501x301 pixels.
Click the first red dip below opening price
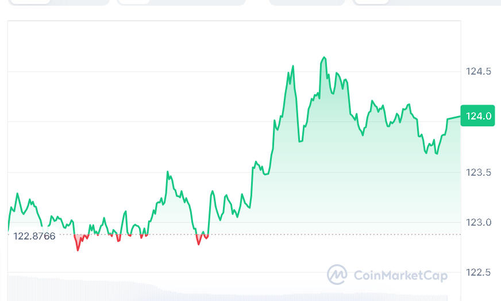[78, 249]
